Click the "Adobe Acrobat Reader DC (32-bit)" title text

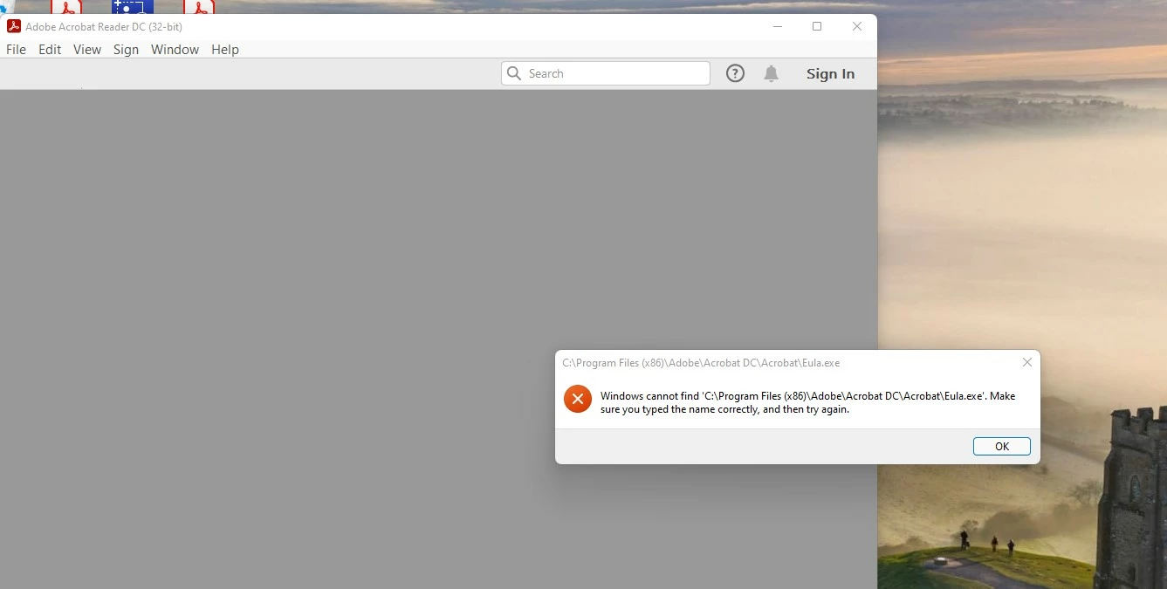pyautogui.click(x=104, y=27)
